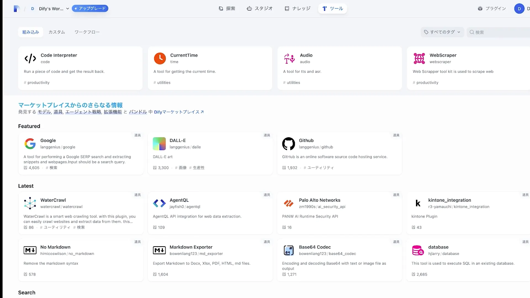Click the WaterCrawl network icon
Image resolution: width=530 pixels, height=298 pixels.
click(30, 203)
